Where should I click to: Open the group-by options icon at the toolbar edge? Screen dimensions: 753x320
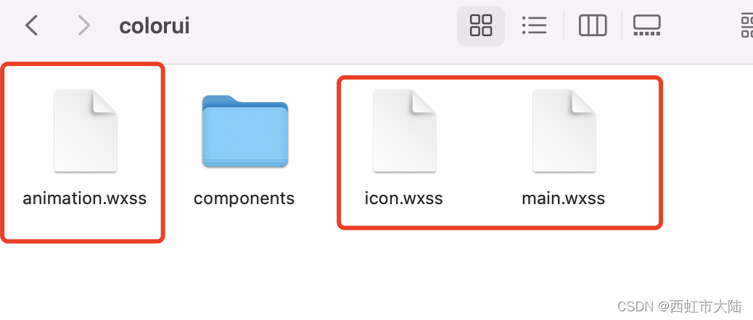(x=746, y=25)
